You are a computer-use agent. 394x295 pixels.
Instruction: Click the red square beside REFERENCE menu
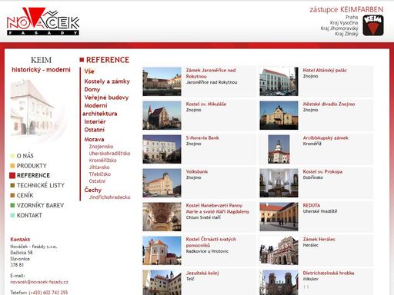(x=12, y=175)
